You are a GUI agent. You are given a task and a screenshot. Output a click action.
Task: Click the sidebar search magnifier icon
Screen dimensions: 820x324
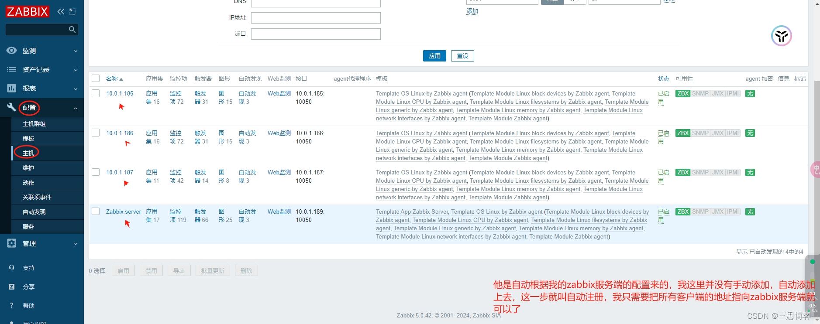pyautogui.click(x=72, y=29)
